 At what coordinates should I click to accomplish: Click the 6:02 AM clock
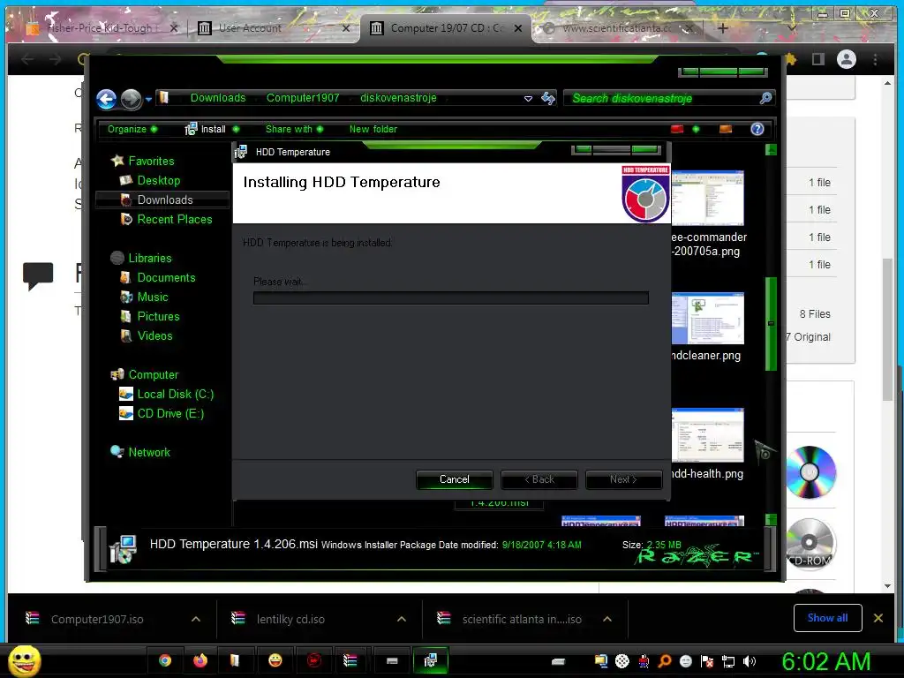point(826,662)
